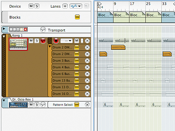The width and height of the screenshot is (175, 131).
Task: Collapse the Dr. Octo Rex 1 track
Action: [x=4, y=100]
